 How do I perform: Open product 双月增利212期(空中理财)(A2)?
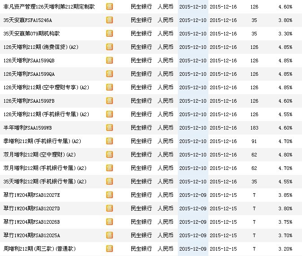[x=39, y=155]
